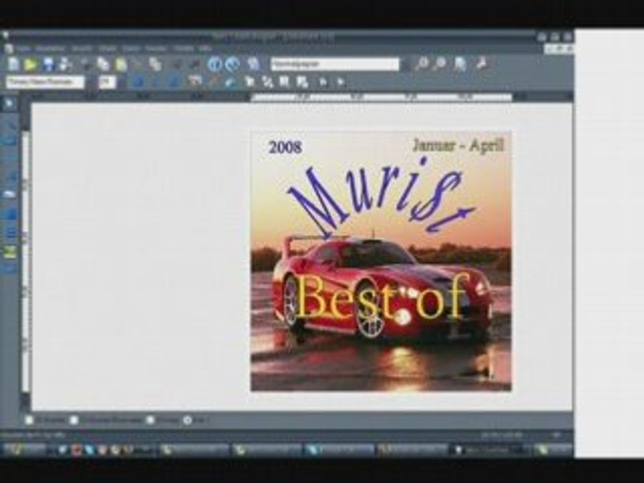Select the fourth, currently active radio option

pyautogui.click(x=187, y=420)
